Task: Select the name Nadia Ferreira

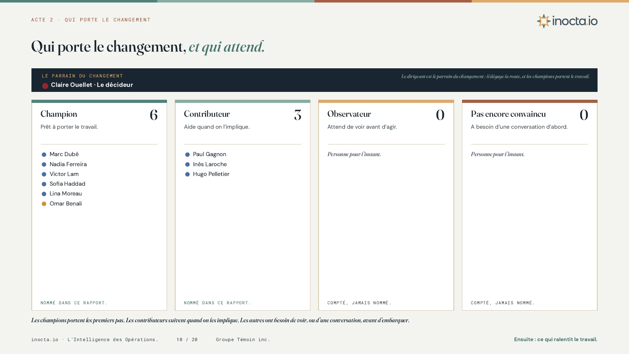Action: click(68, 164)
